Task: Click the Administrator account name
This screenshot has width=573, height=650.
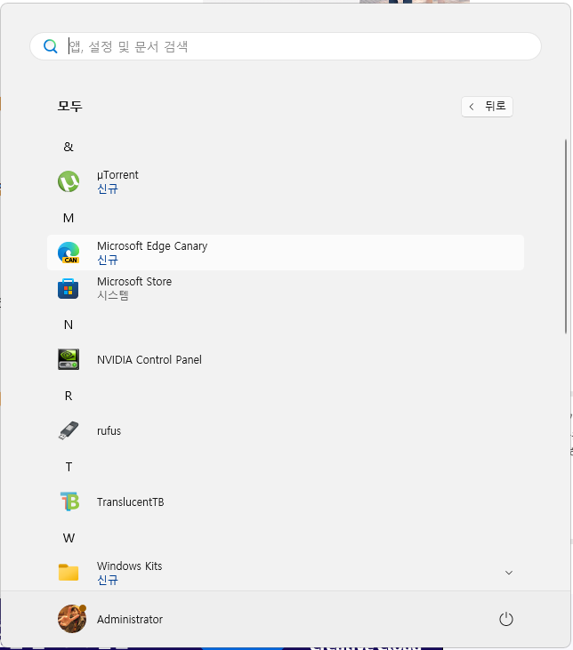Action: tap(129, 619)
